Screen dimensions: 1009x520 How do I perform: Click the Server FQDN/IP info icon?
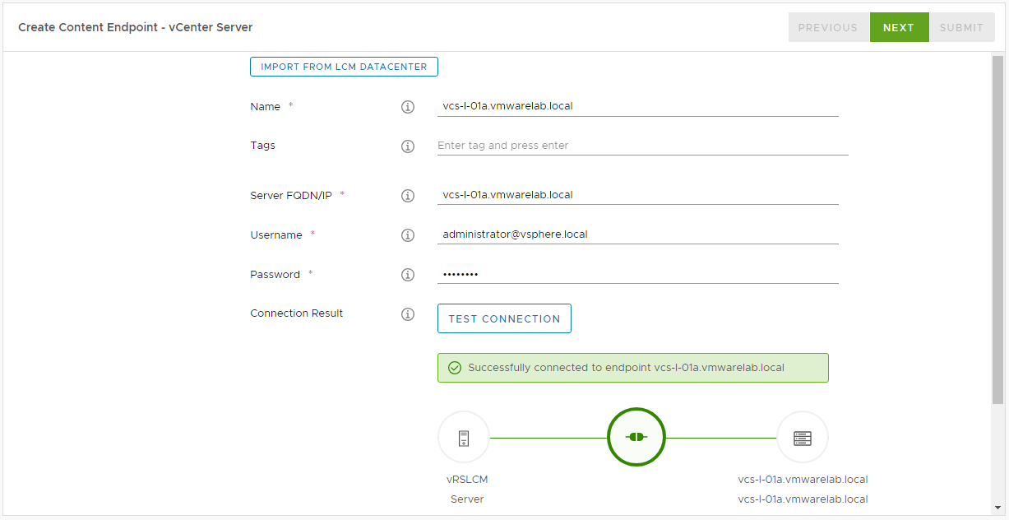pos(407,196)
